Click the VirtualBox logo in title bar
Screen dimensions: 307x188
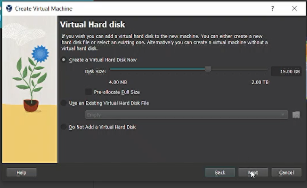pyautogui.click(x=9, y=8)
